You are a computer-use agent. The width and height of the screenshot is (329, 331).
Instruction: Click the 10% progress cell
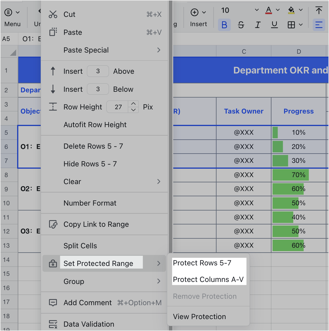pos(298,133)
